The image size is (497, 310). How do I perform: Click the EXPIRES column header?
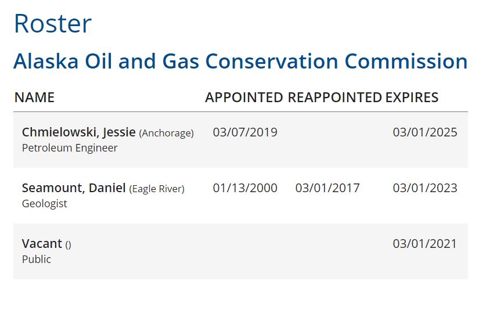[412, 98]
